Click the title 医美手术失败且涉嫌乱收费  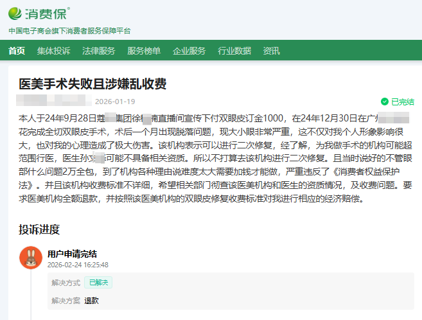pos(92,84)
